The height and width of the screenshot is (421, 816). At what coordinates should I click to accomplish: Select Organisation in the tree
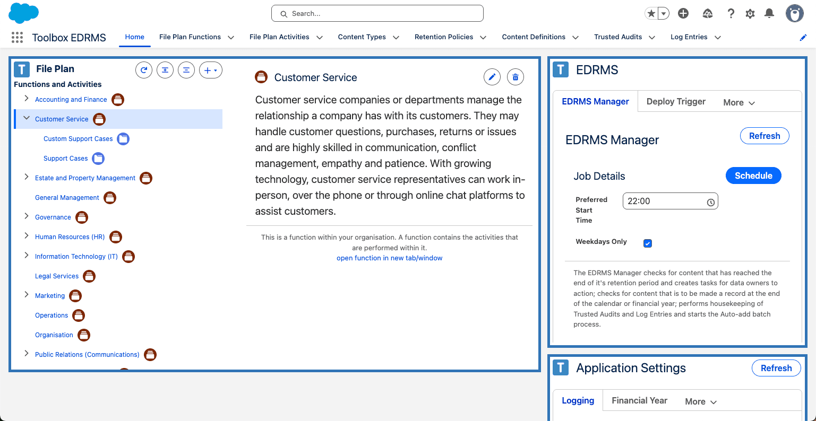tap(54, 335)
